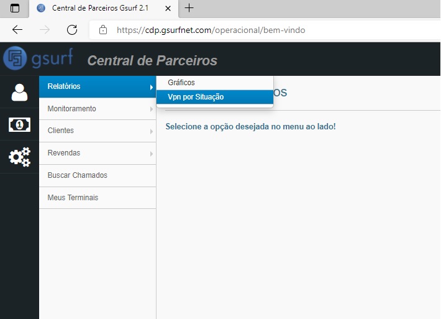Open Buscar Chamados menu item
This screenshot has height=319, width=441.
click(x=98, y=175)
